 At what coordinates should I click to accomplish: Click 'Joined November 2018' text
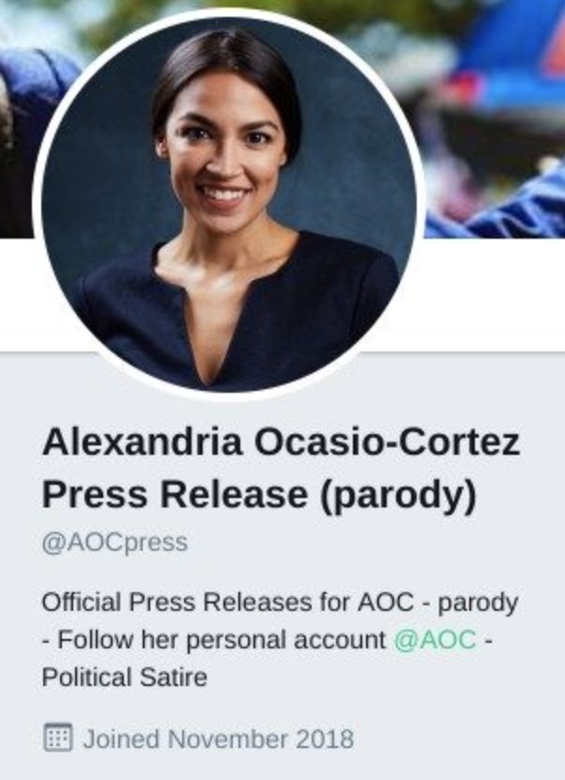(218, 739)
